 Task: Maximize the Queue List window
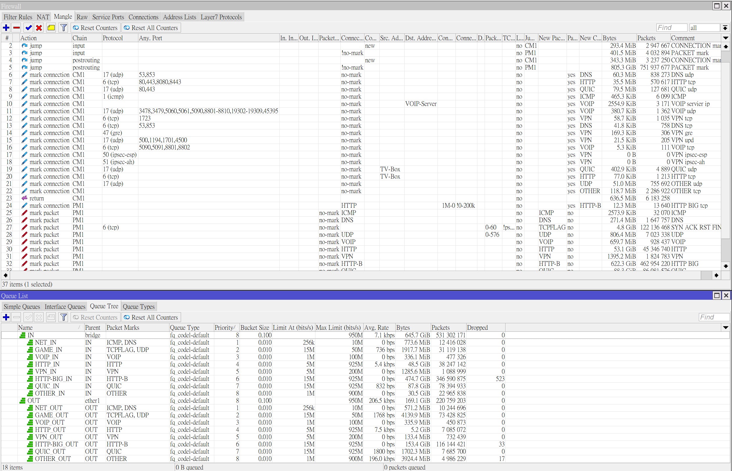pos(717,295)
